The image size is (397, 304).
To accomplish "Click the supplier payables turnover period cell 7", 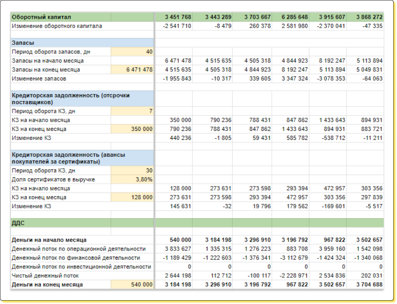I will point(132,111).
